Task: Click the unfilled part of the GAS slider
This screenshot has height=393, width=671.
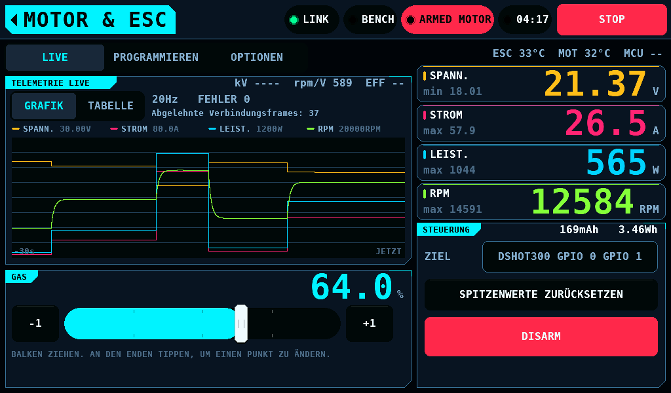Action: [x=294, y=324]
